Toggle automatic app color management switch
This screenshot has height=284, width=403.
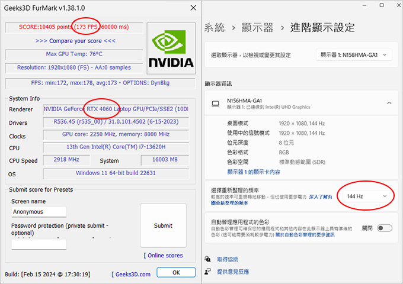[385, 228]
